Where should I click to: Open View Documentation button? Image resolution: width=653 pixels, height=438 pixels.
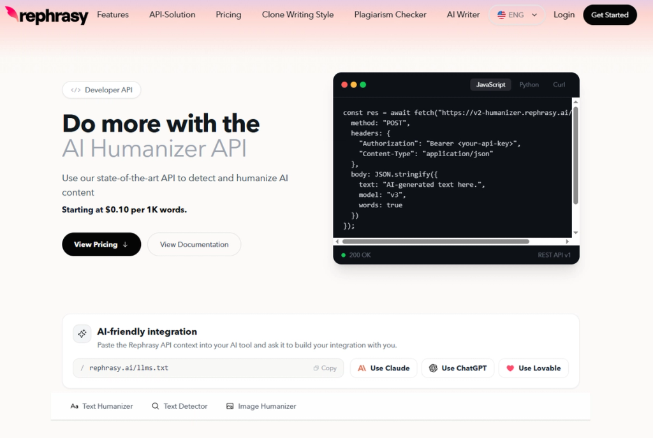pos(194,244)
